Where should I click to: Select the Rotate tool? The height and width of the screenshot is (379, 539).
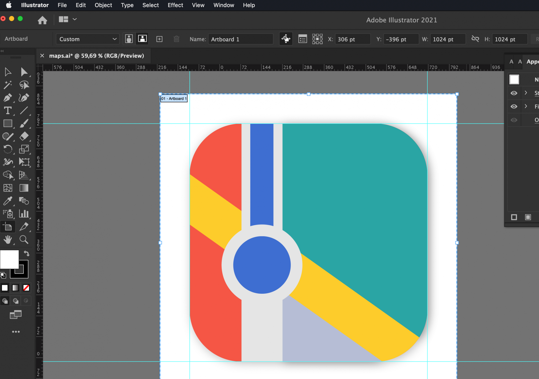(x=8, y=149)
